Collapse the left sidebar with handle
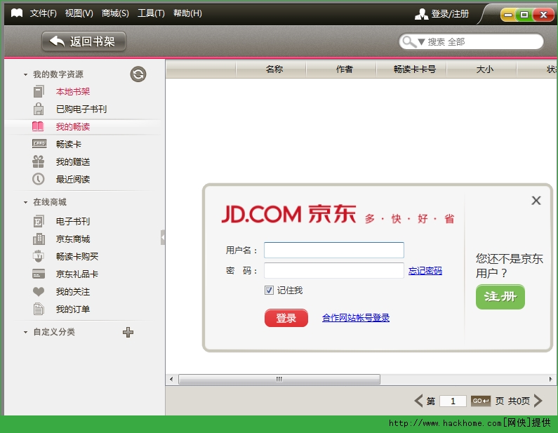 163,237
